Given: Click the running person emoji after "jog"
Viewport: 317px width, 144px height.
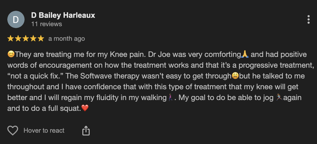Looking at the screenshot, I should pyautogui.click(x=279, y=97).
